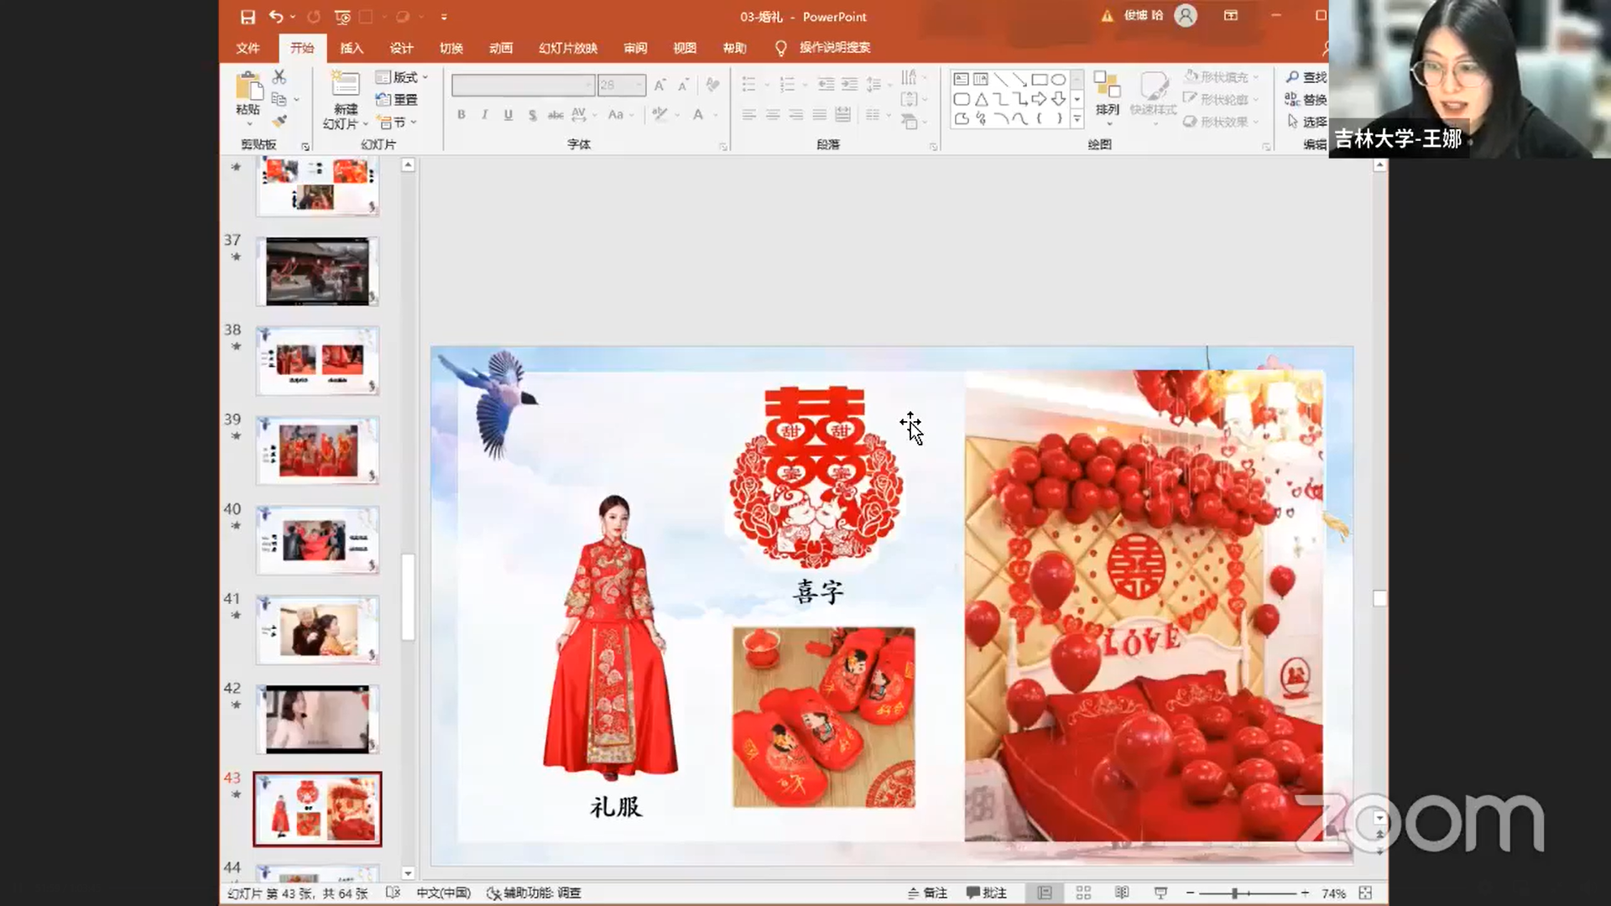Screen dimensions: 1611x906
Task: Start slideshow from status bar icon
Action: pos(1160,893)
